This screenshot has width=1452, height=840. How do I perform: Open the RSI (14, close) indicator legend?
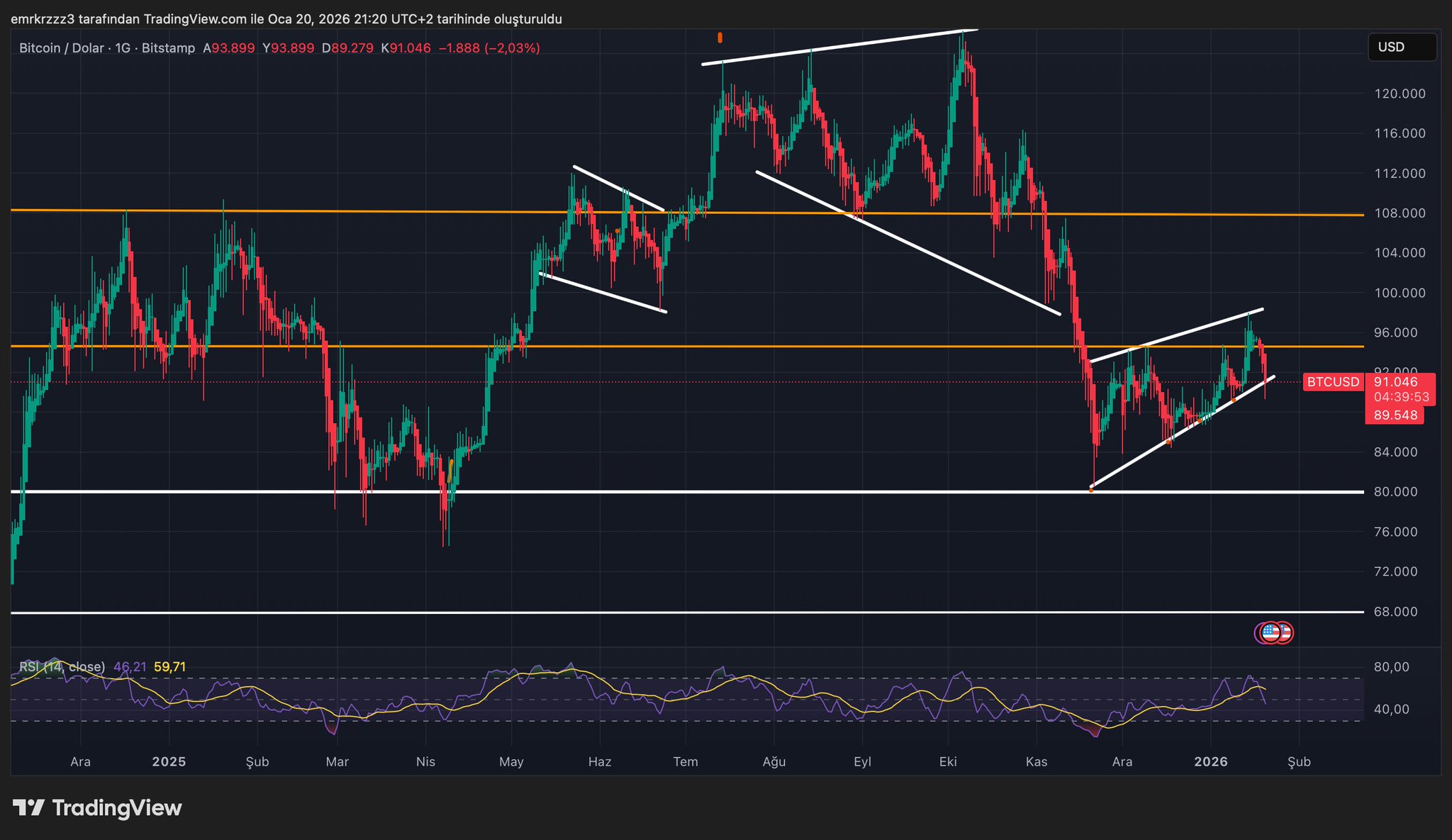(x=62, y=667)
